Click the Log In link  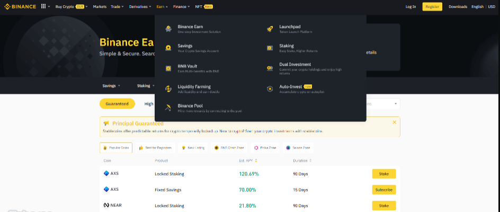point(410,6)
